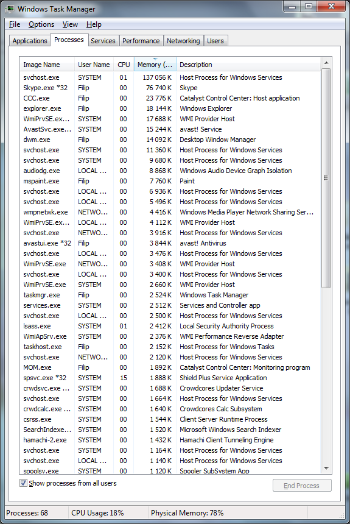Select the Processes tab
The width and height of the screenshot is (350, 524).
point(69,40)
